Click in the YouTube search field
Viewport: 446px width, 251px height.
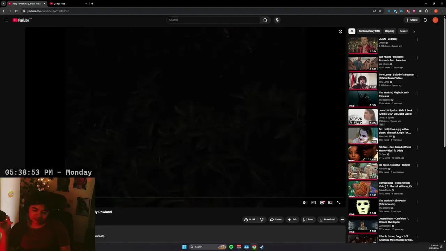213,20
